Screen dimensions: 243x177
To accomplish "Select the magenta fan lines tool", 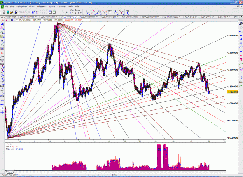I will (2, 28).
